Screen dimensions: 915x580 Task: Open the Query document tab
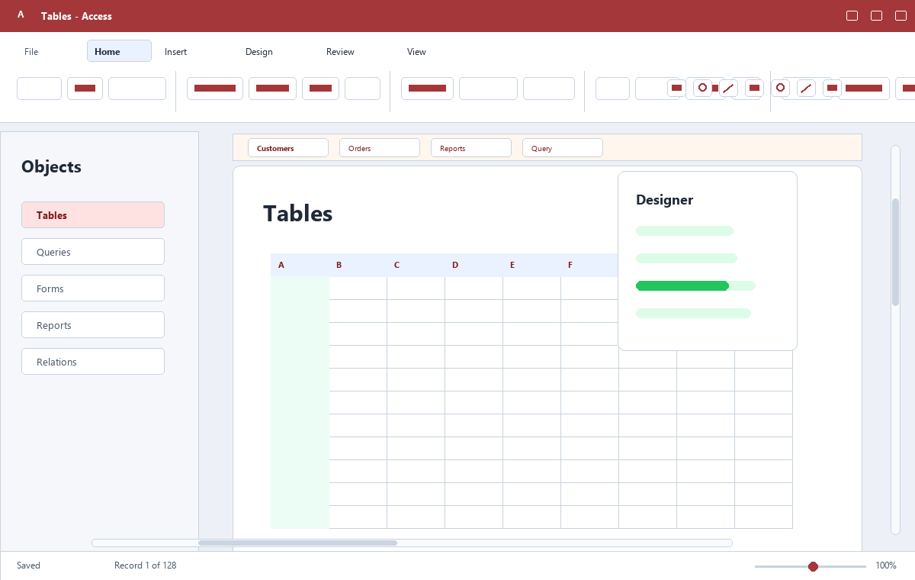click(x=563, y=148)
